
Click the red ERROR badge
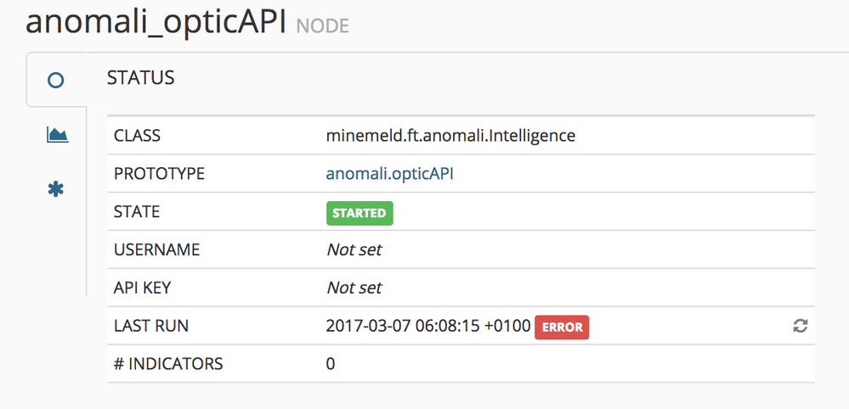point(562,327)
